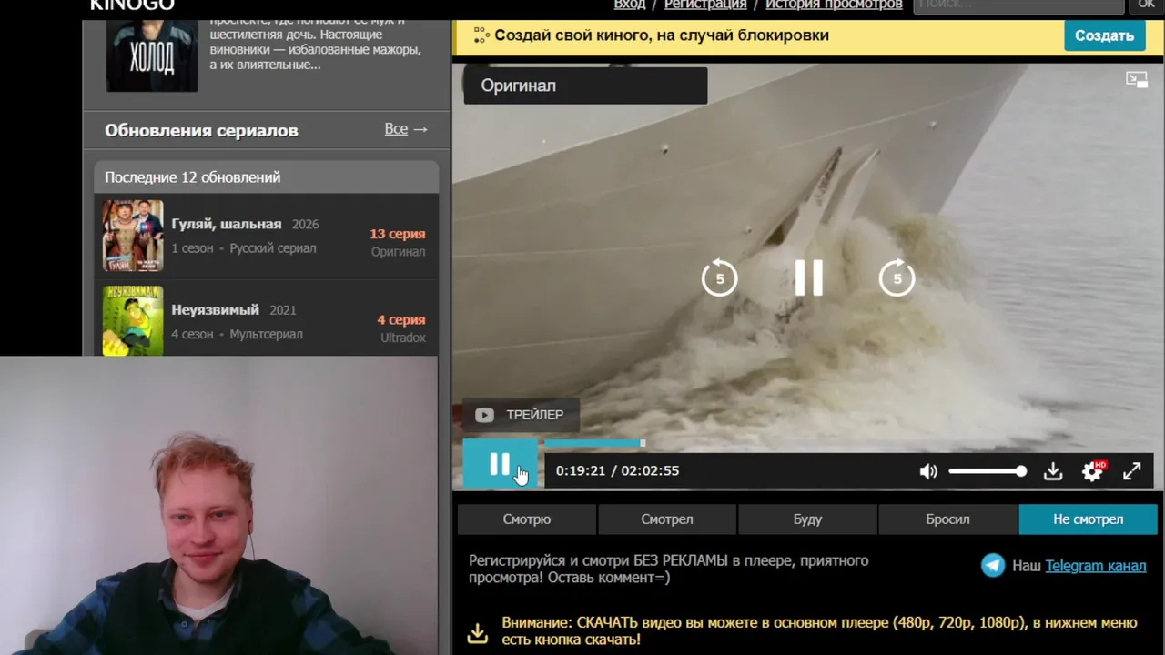
Task: Open the Telegram канал link
Action: (x=1096, y=566)
